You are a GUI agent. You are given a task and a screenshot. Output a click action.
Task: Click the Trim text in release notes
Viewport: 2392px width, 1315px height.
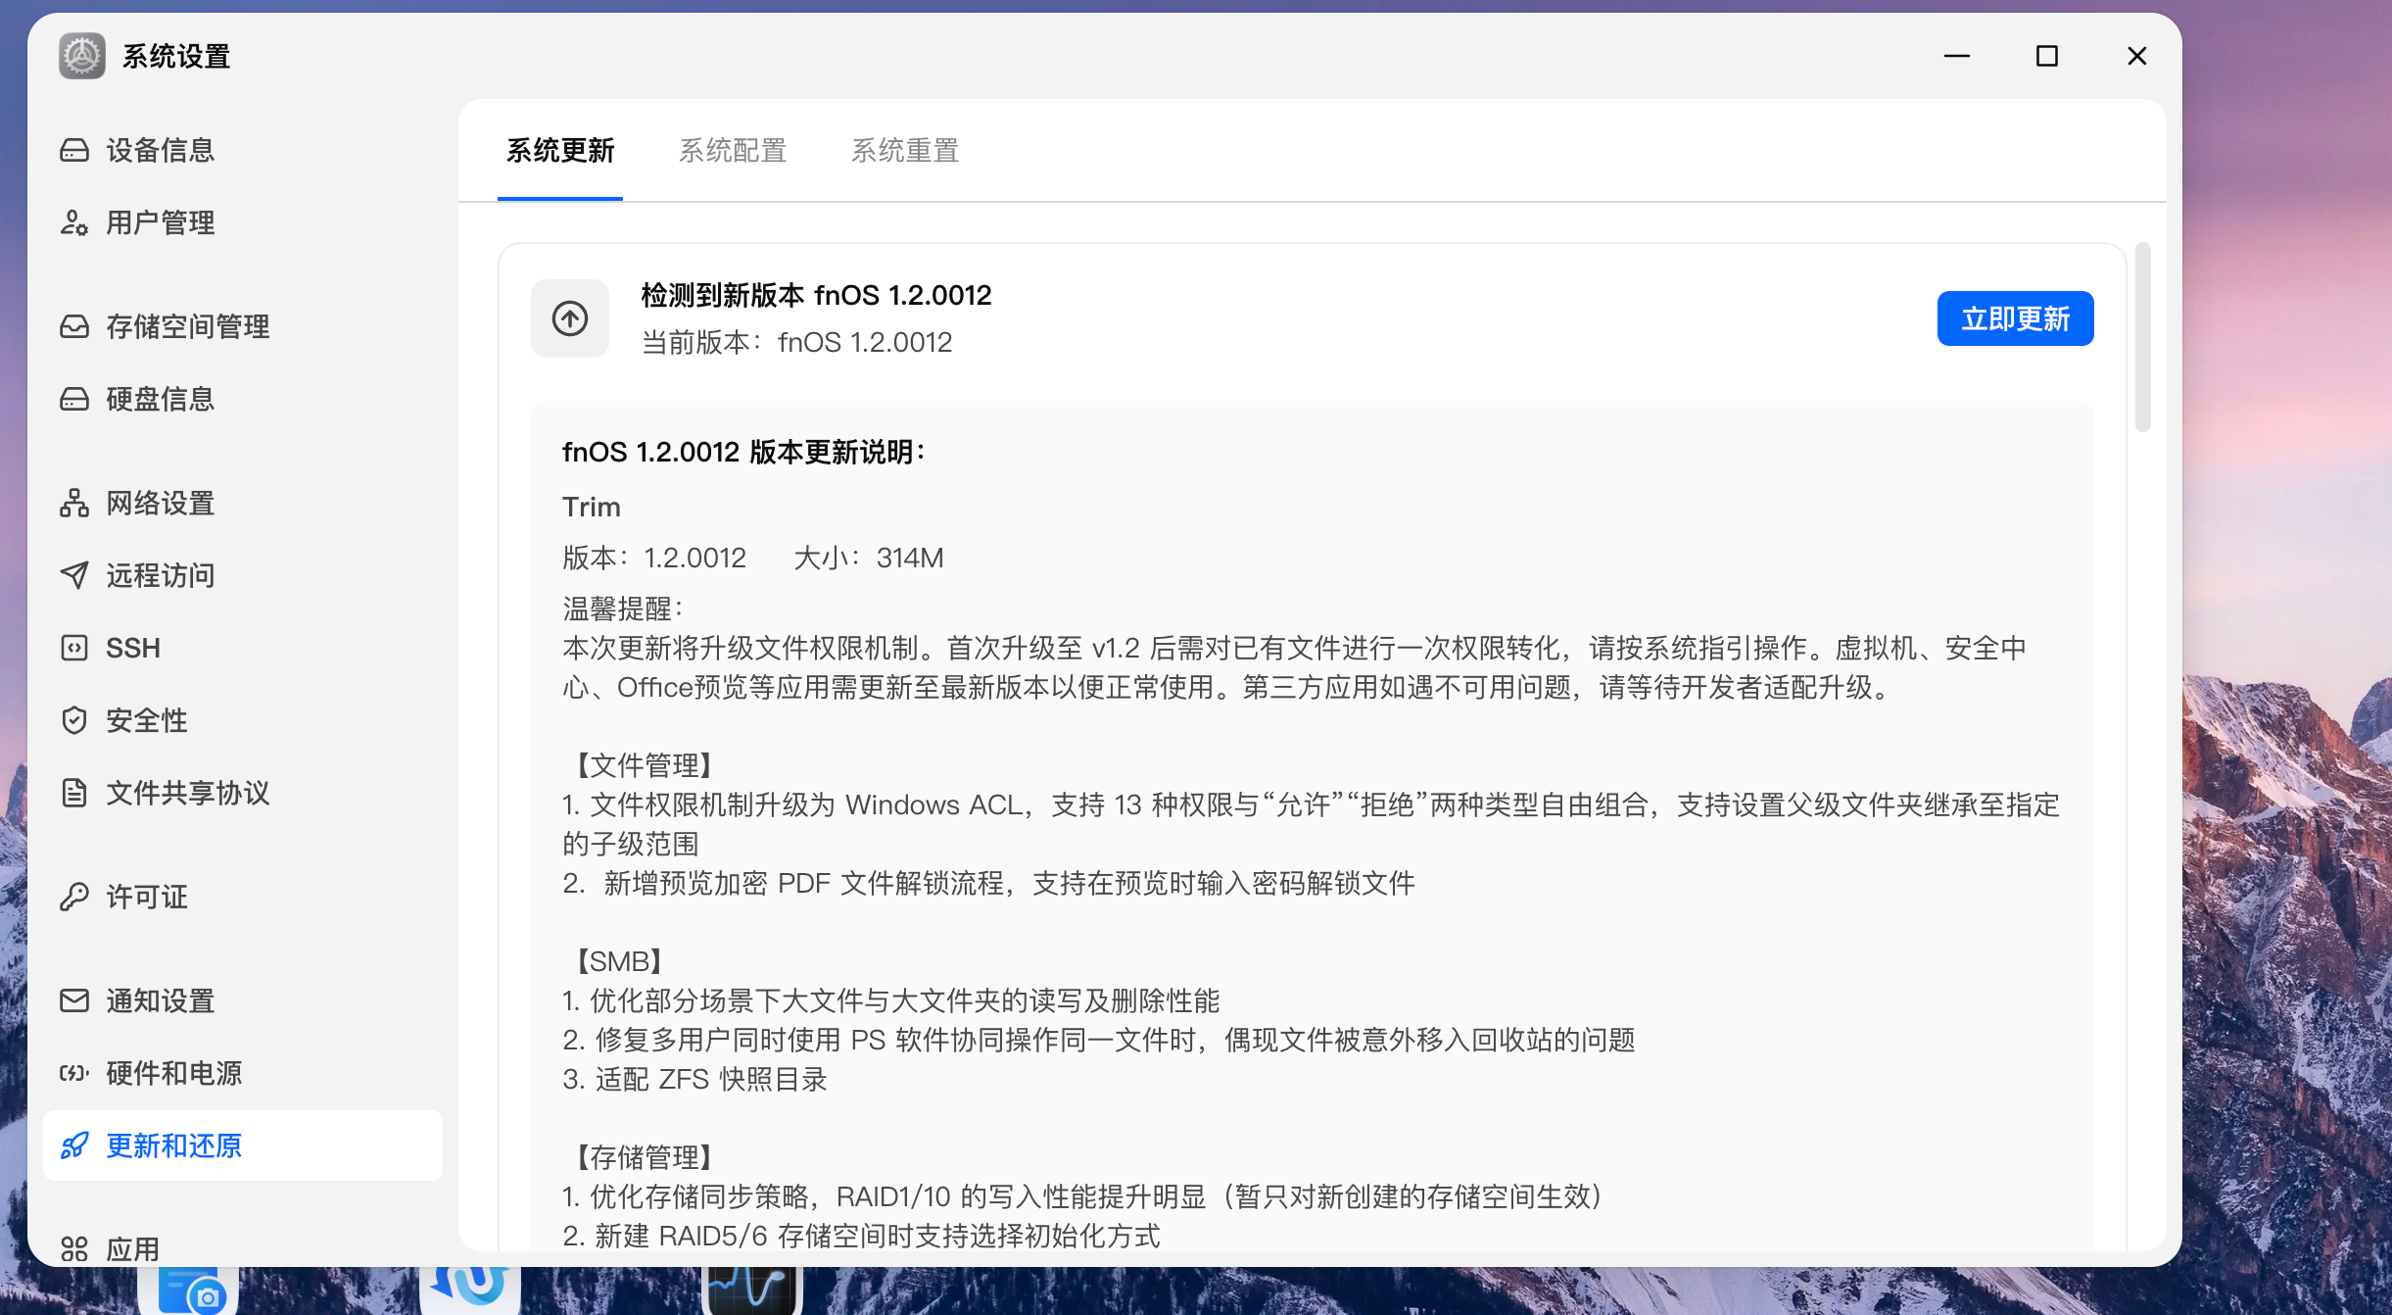click(x=592, y=507)
